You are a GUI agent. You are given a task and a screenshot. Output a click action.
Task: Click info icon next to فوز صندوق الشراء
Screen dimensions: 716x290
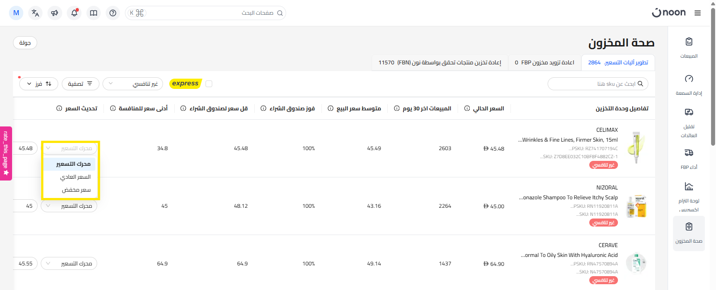263,109
